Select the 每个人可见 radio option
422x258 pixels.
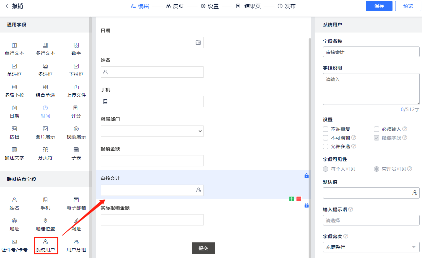[x=326, y=169]
